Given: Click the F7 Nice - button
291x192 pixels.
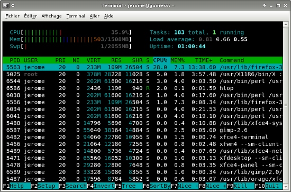Looking at the screenshot, I should [x=185, y=186].
